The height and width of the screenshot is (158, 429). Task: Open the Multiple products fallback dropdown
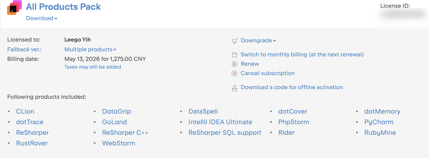[90, 49]
